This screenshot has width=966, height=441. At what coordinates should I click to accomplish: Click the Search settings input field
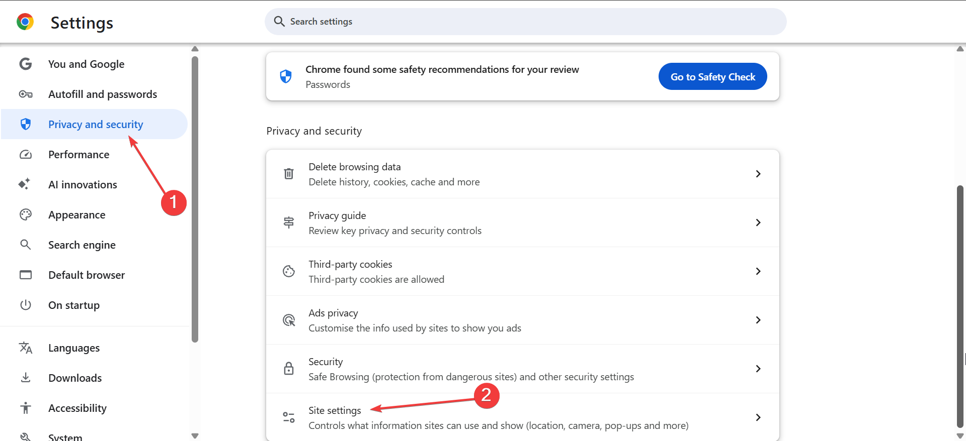click(x=525, y=22)
